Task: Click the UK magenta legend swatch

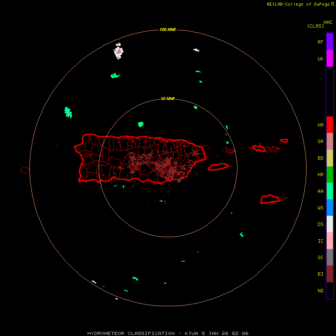Action: 330,59
